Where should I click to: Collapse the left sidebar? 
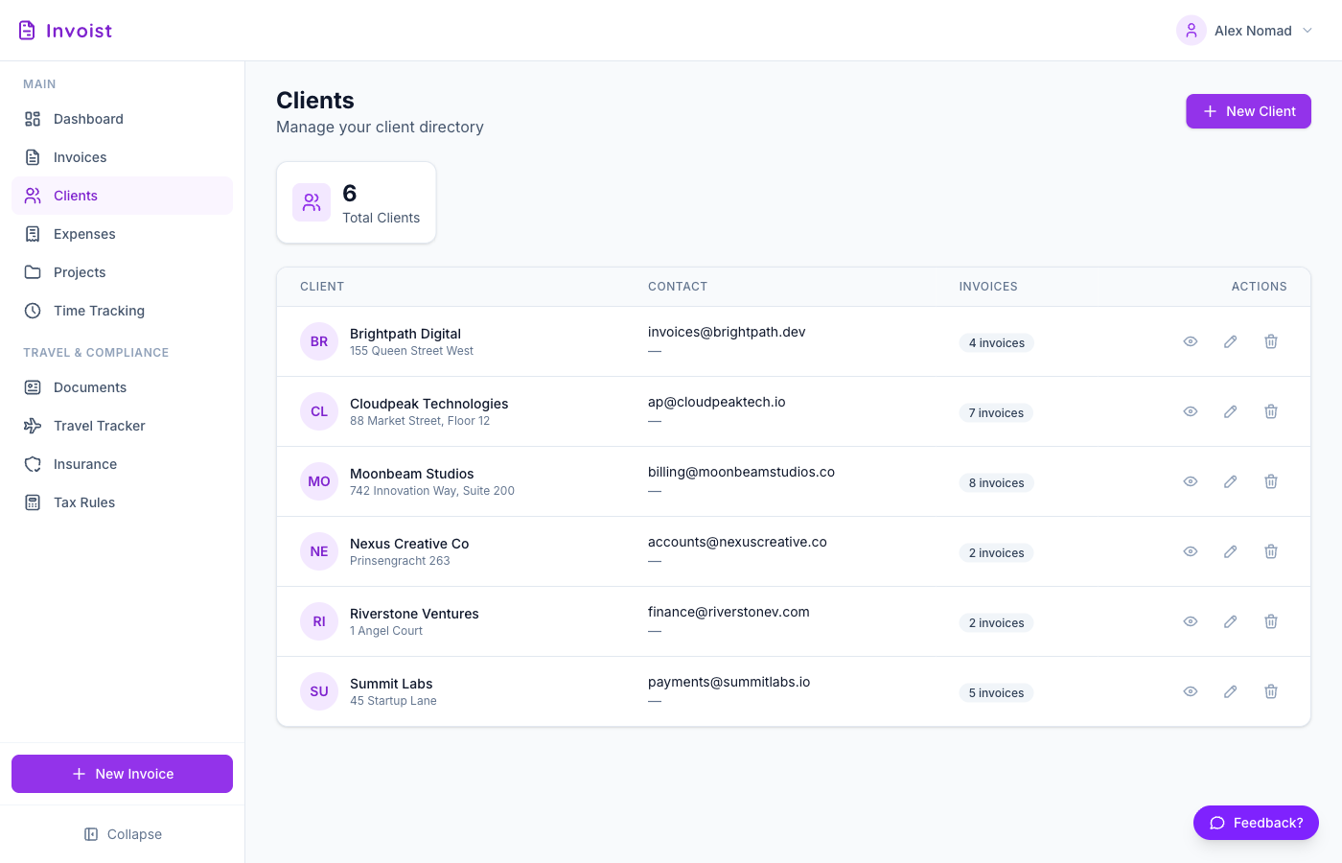(x=123, y=834)
